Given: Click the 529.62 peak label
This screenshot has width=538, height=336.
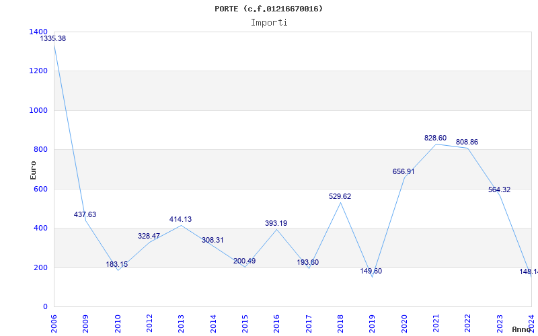Looking at the screenshot, I should [340, 197].
